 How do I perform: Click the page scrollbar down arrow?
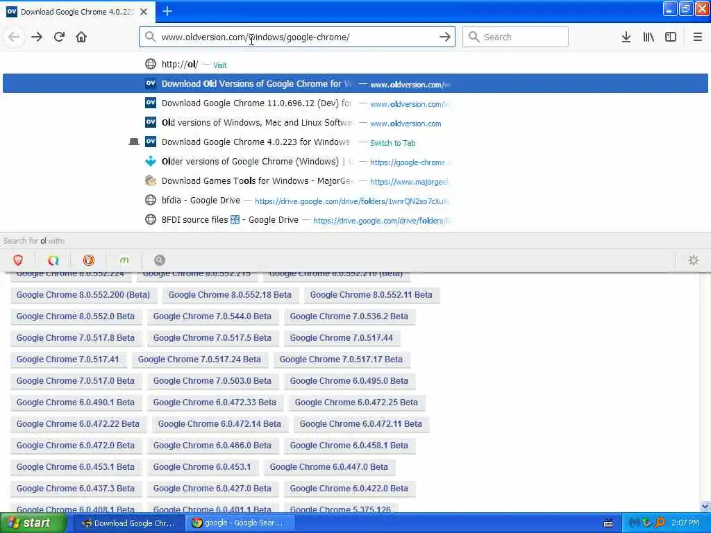pos(705,506)
